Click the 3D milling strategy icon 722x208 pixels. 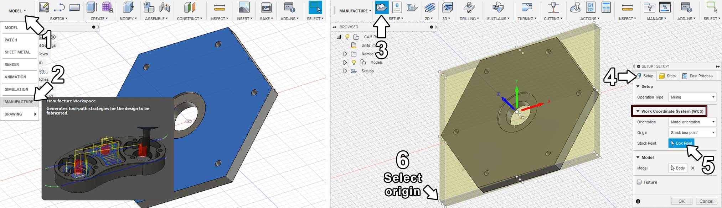pos(447,7)
